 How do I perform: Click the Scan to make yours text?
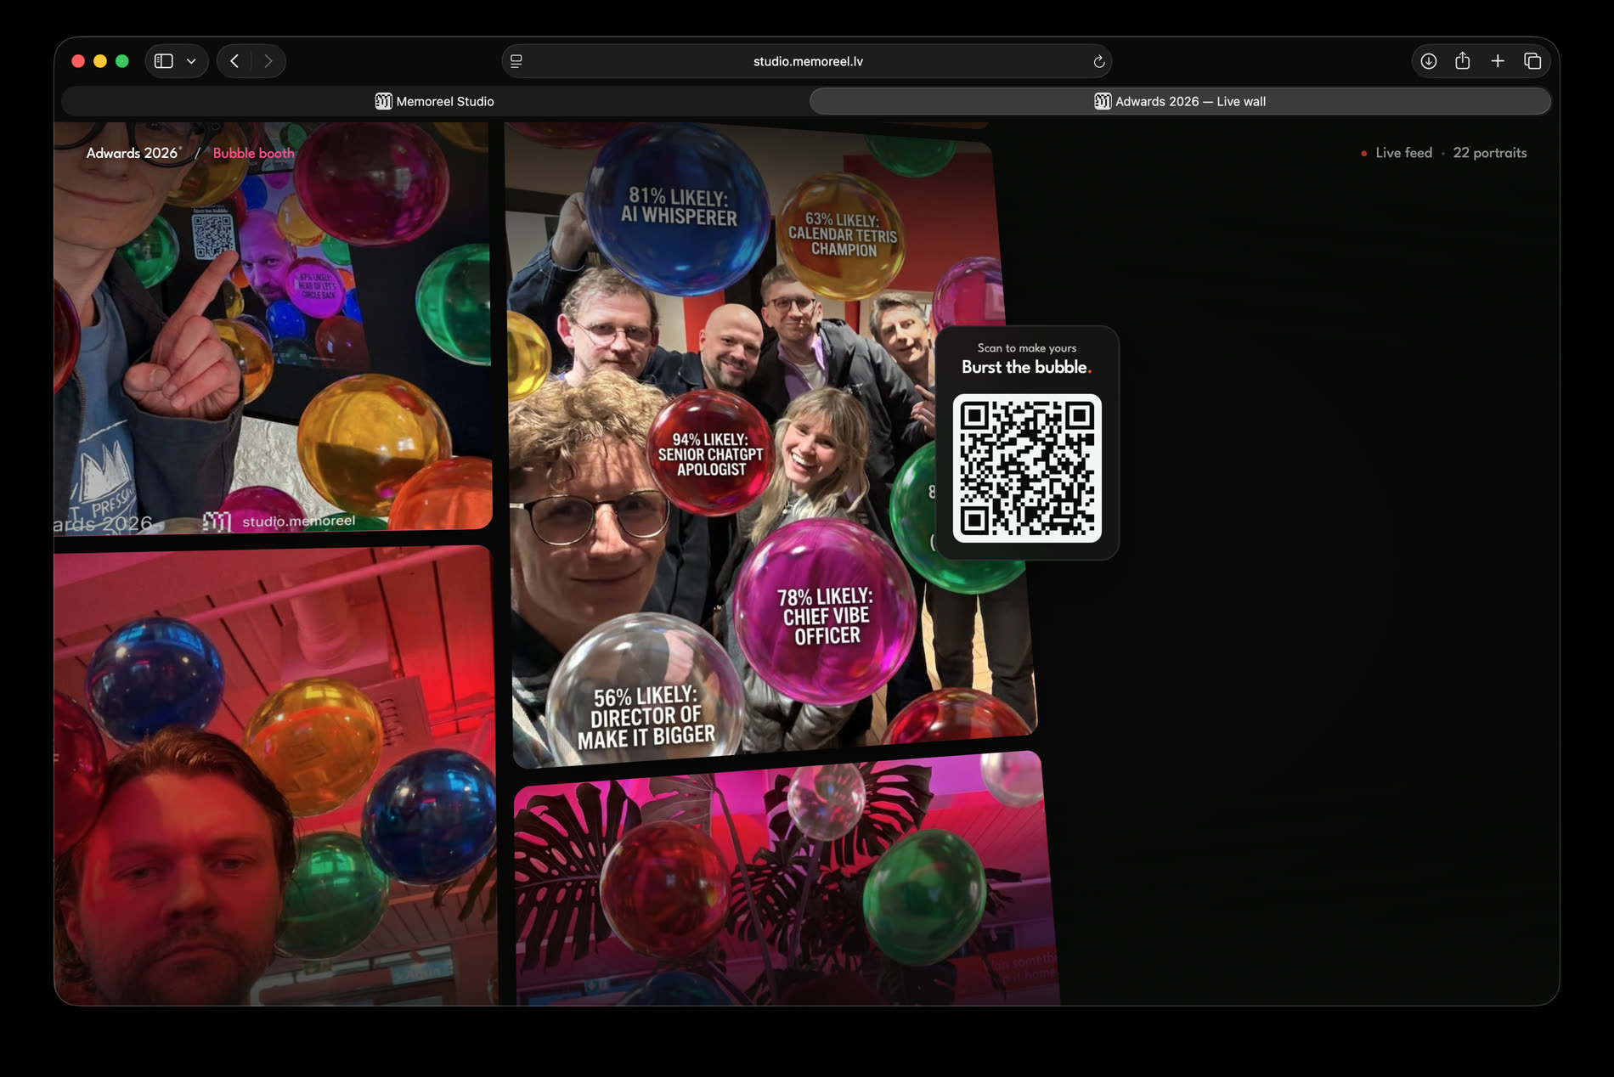point(1026,347)
